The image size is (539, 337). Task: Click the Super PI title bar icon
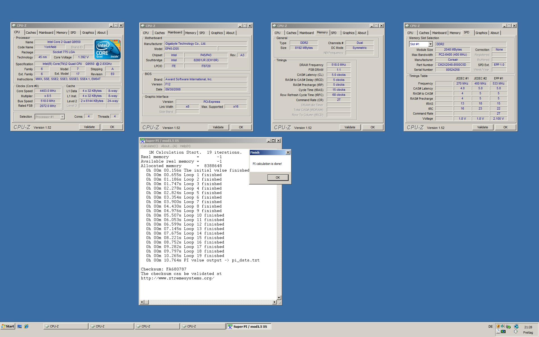[142, 141]
